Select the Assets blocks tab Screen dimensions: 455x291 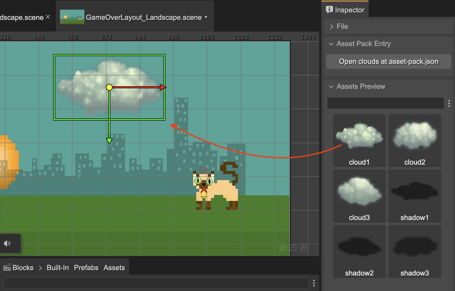click(x=114, y=268)
